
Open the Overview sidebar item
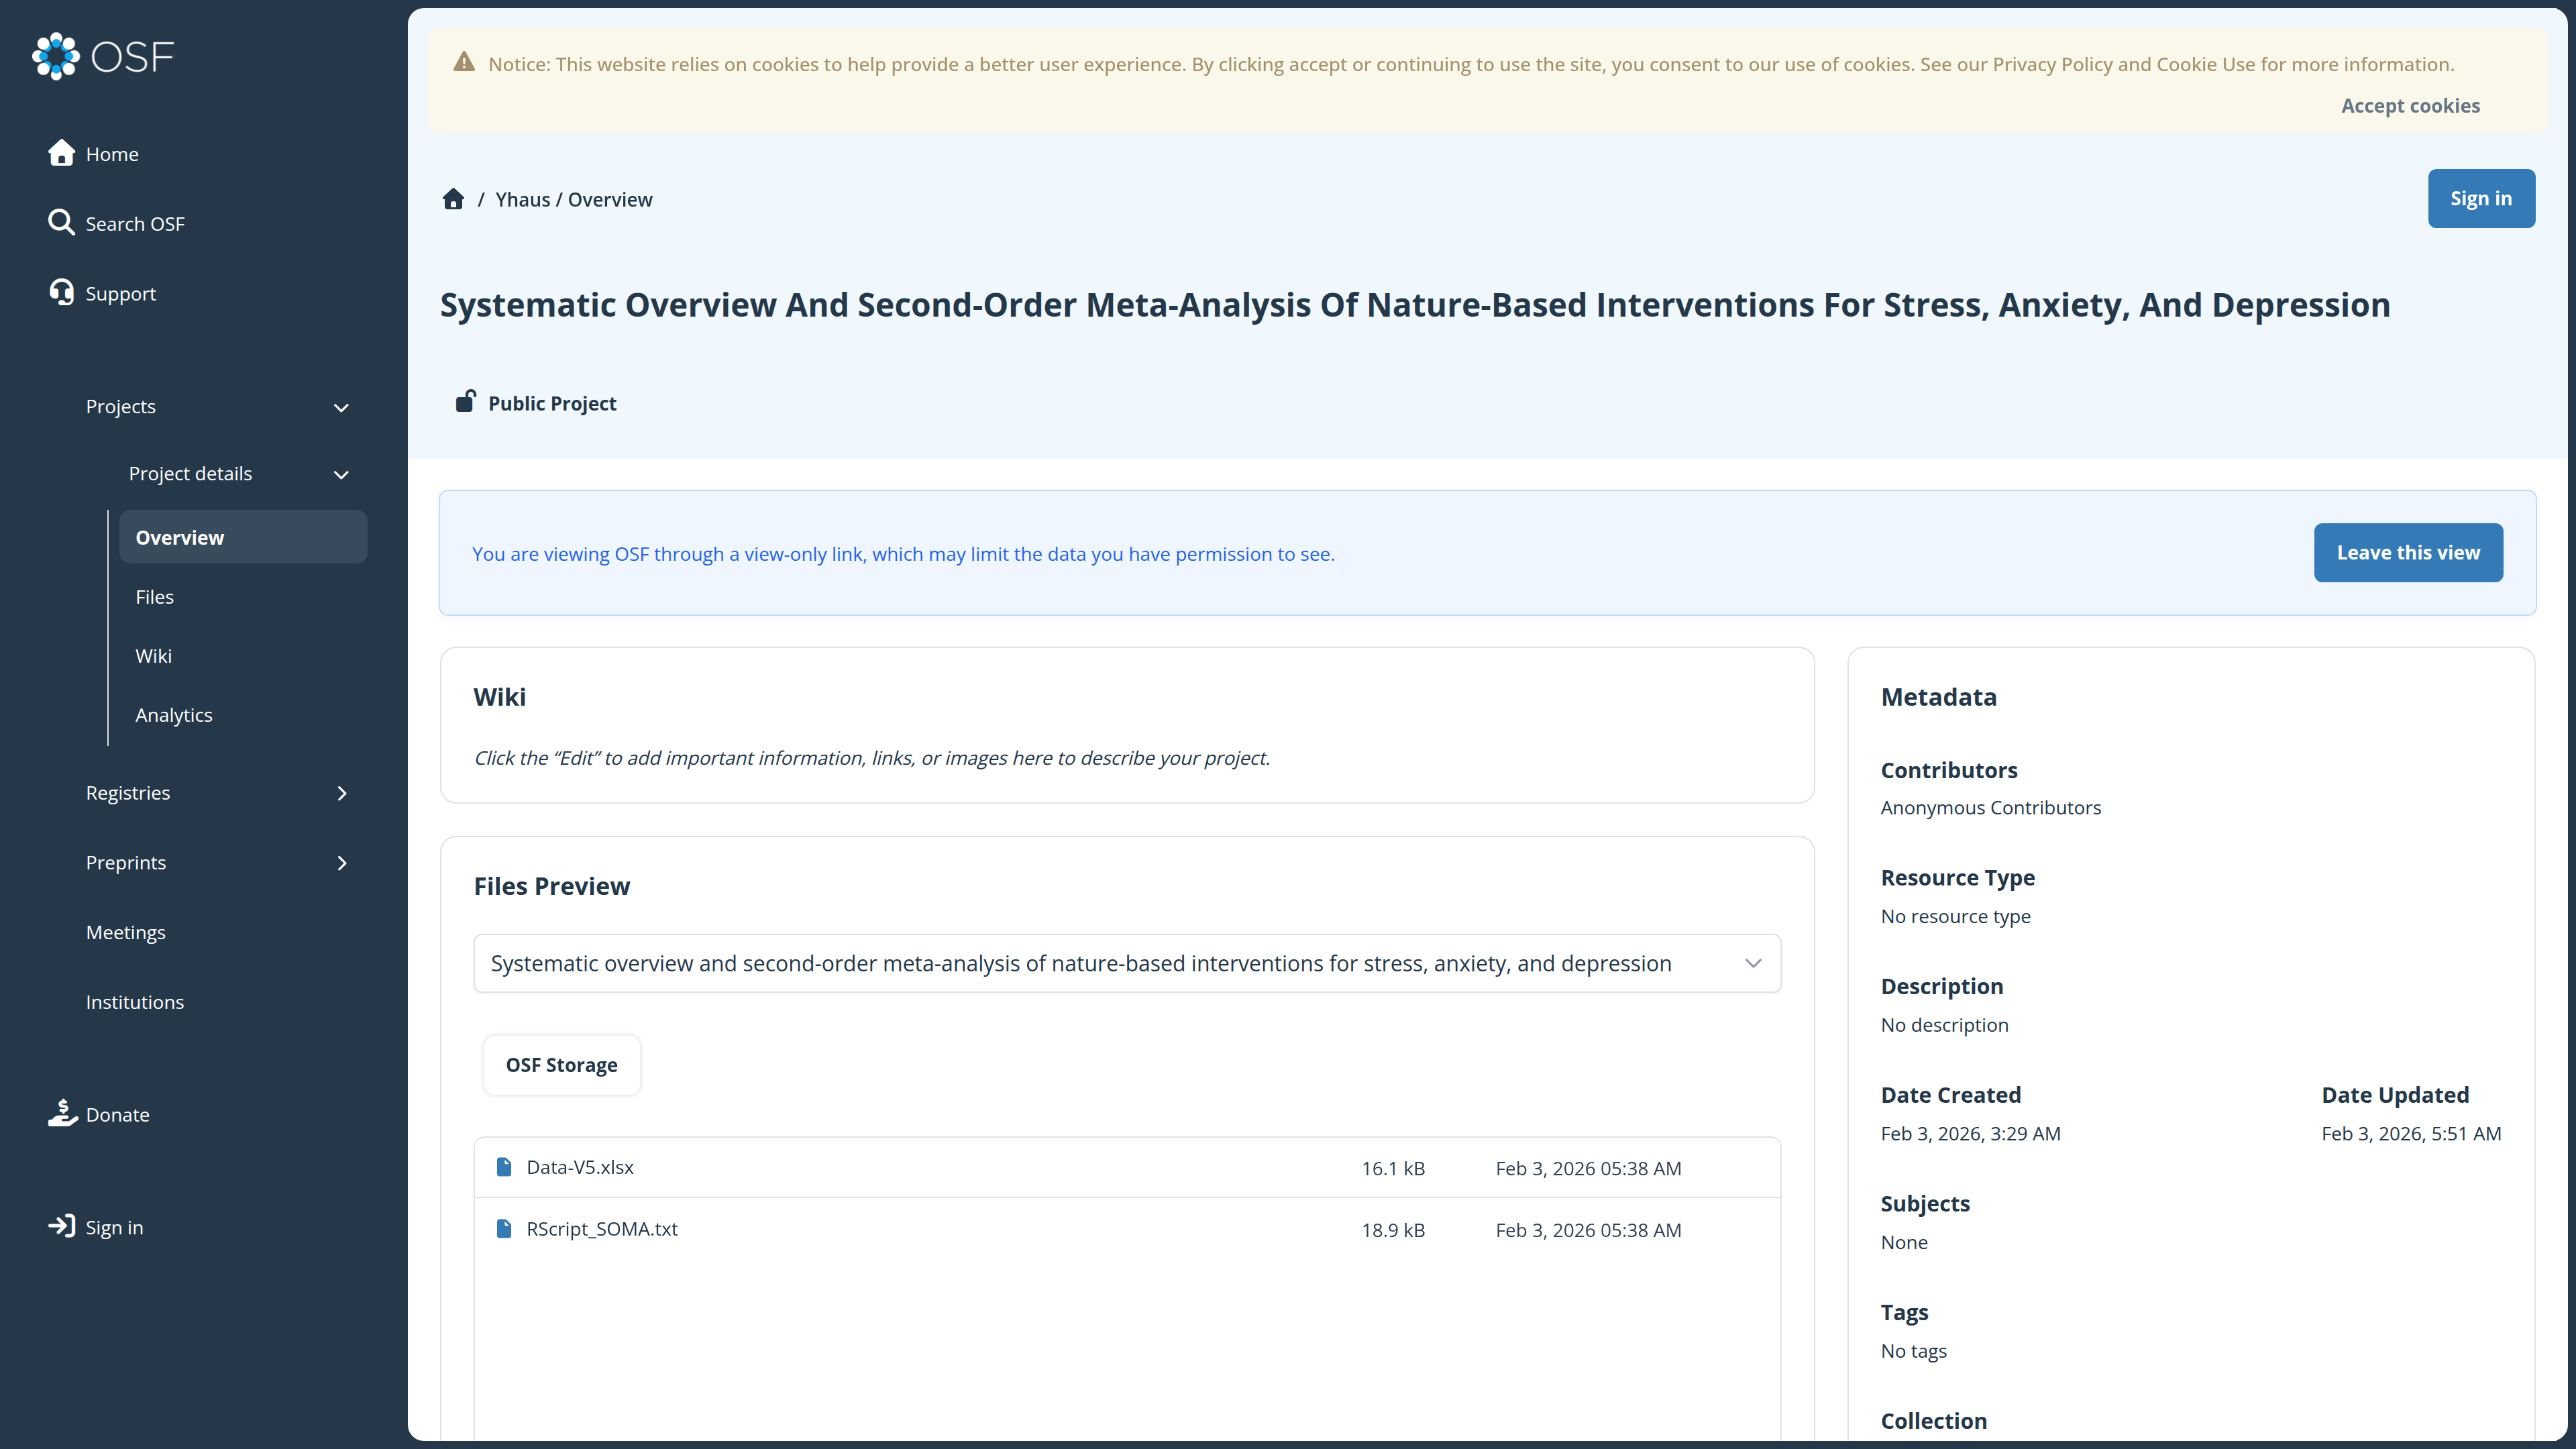pos(243,537)
